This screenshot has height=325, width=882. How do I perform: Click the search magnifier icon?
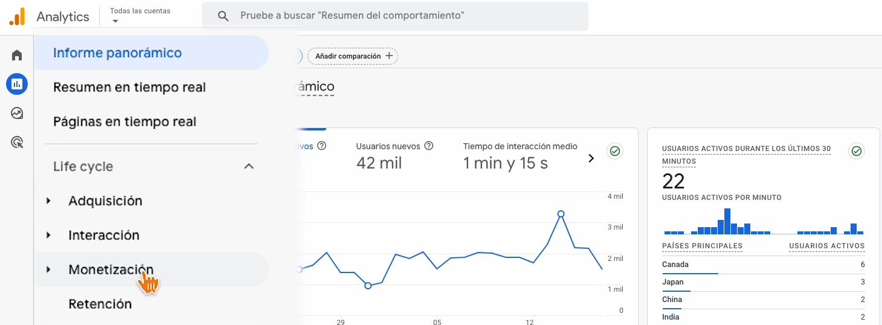(223, 16)
